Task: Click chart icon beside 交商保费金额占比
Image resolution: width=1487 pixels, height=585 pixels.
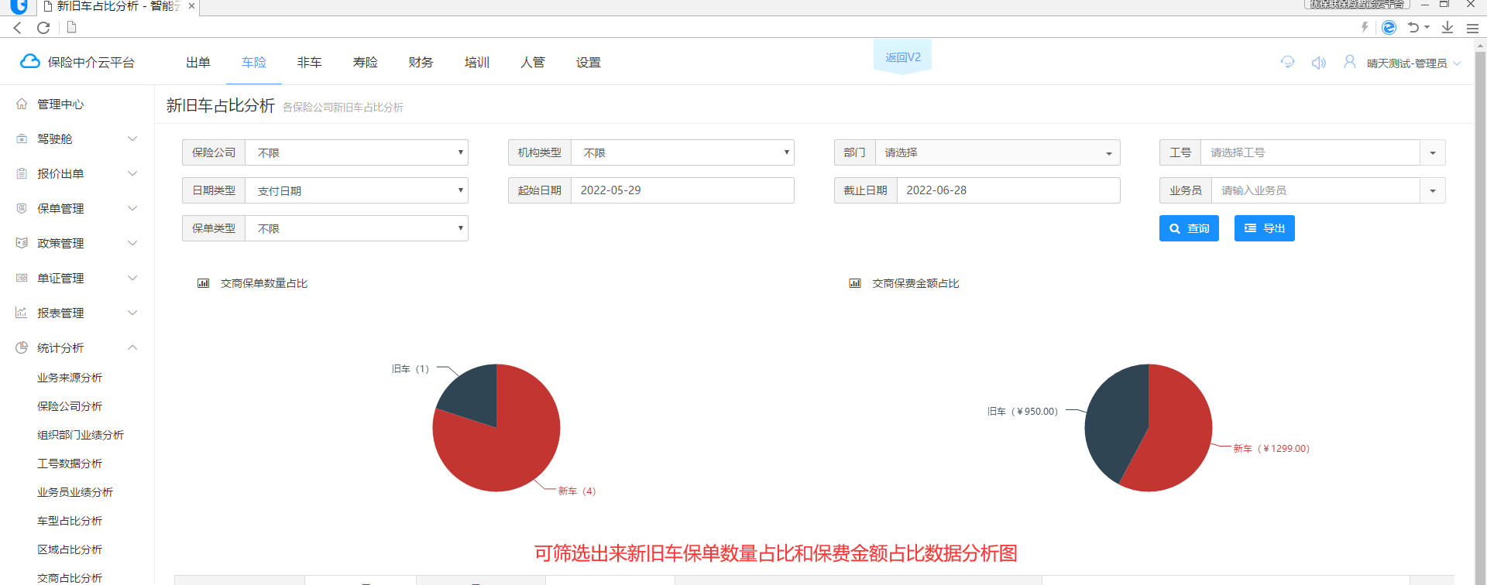Action: coord(855,283)
